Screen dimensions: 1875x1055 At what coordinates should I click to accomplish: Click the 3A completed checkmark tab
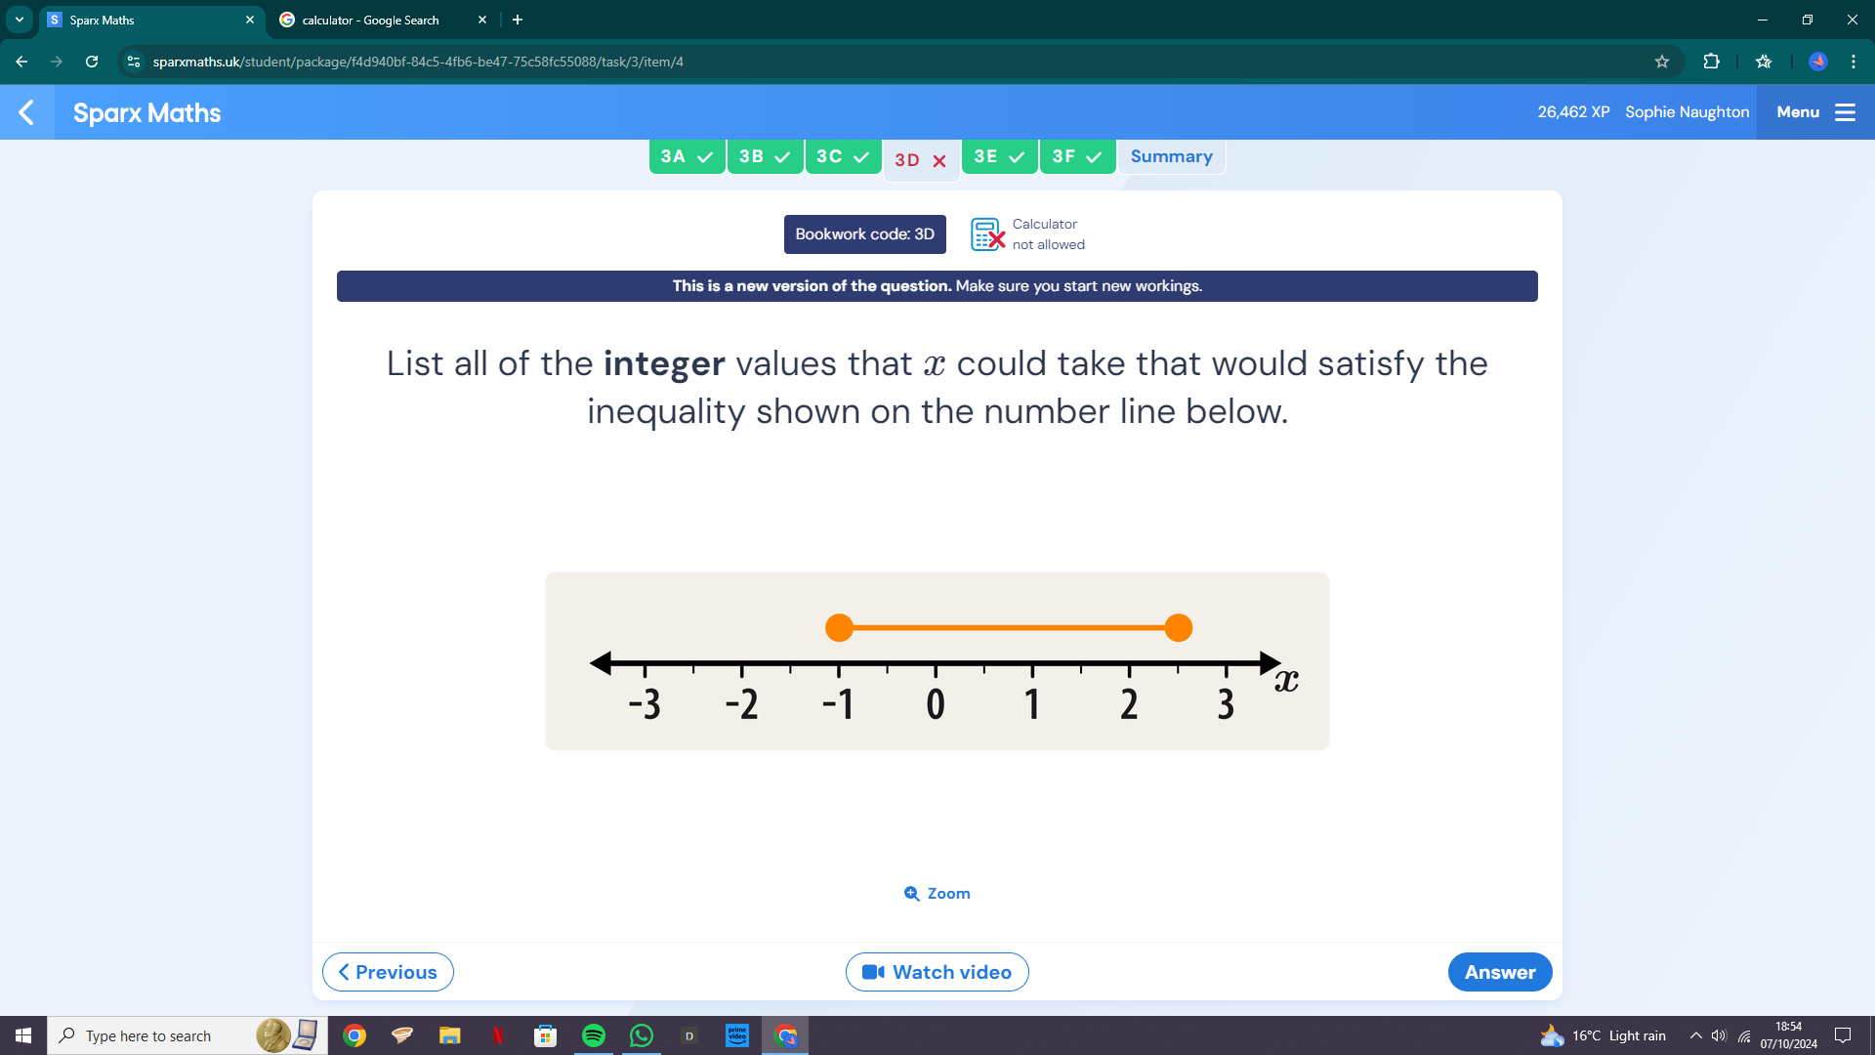click(x=687, y=156)
